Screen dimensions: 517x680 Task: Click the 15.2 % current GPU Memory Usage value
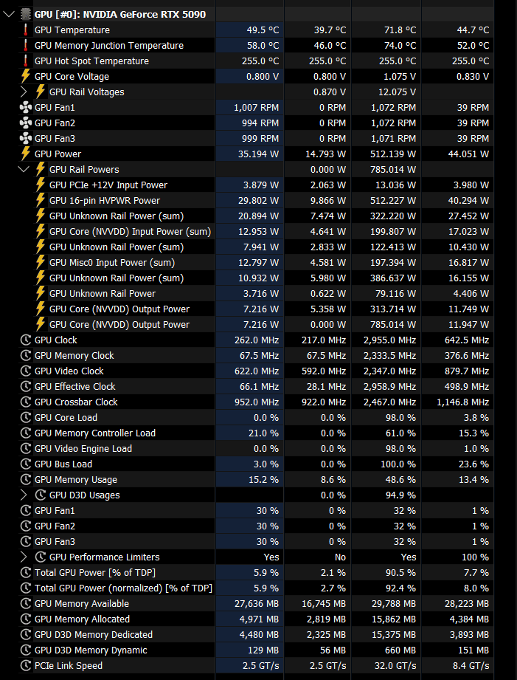[264, 480]
